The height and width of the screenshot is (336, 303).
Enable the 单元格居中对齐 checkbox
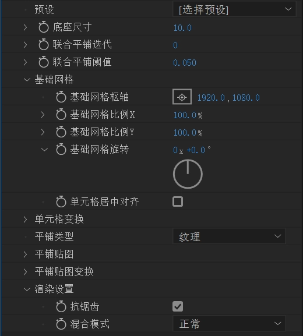pyautogui.click(x=178, y=201)
